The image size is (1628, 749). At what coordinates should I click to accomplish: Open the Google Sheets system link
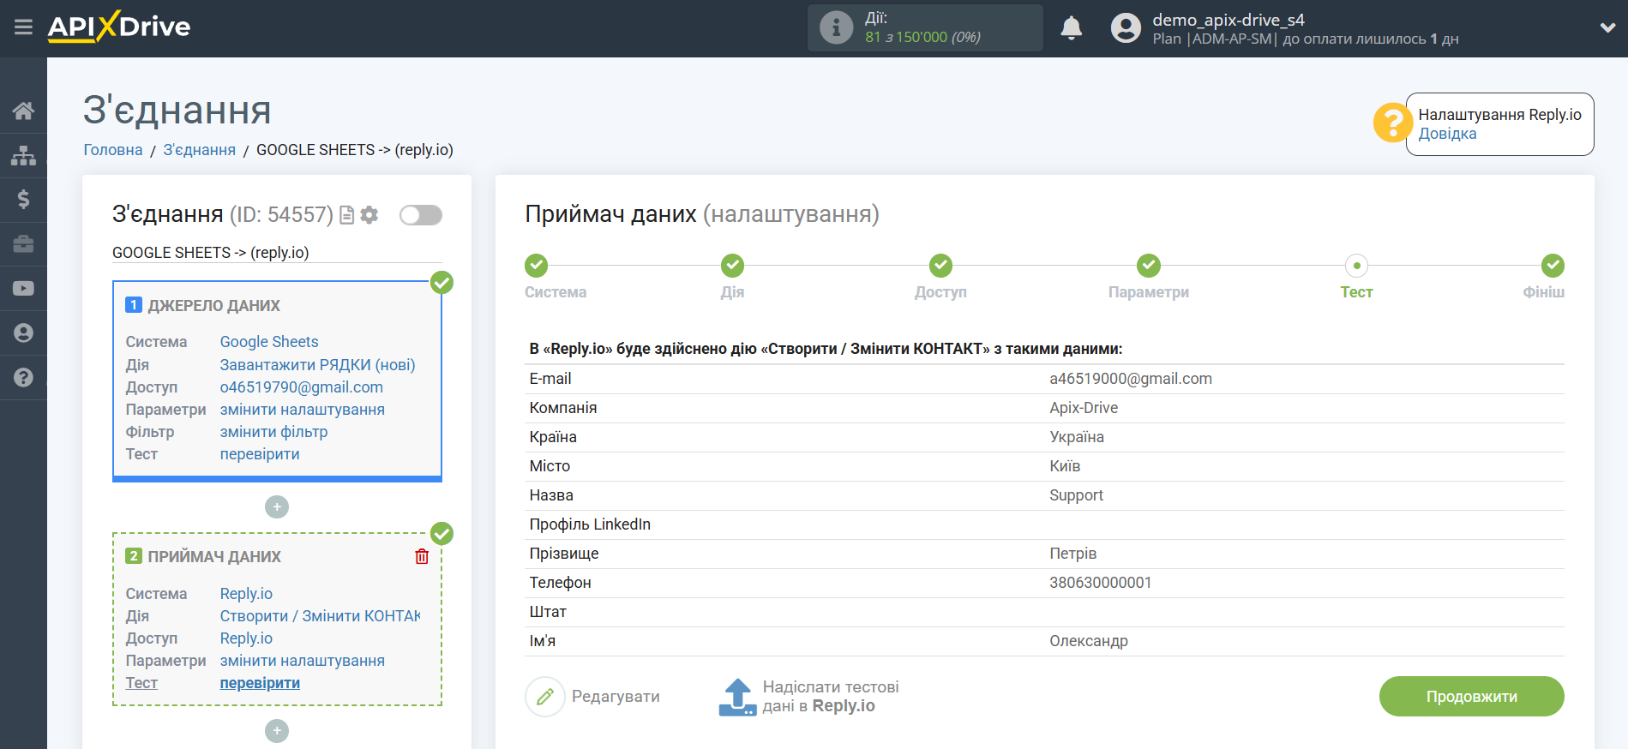tap(269, 342)
